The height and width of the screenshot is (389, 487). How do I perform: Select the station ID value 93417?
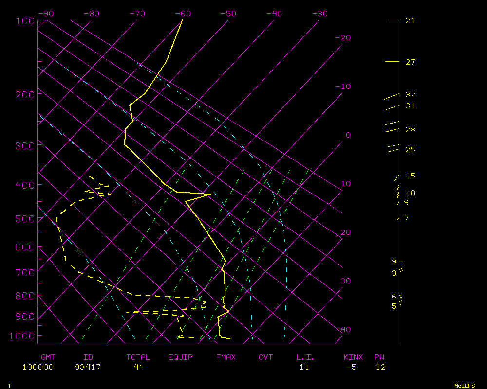pyautogui.click(x=88, y=367)
